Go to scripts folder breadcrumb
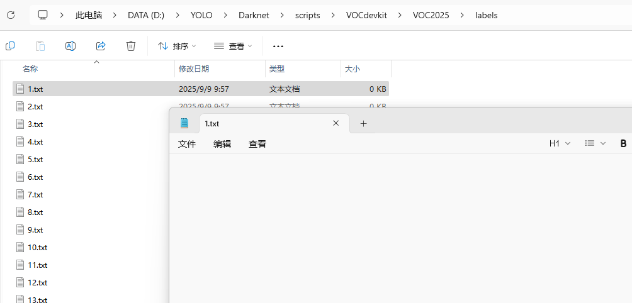 308,15
